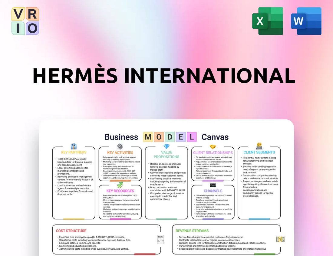The width and height of the screenshot is (333, 256).
Task: Click the panel icon above Channels
Action: click(x=213, y=185)
